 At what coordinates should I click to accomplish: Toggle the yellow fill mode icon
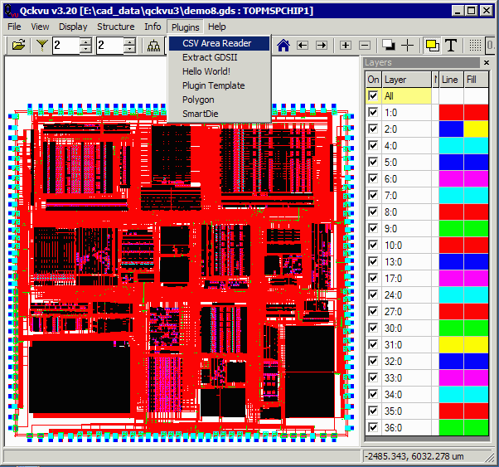[x=432, y=46]
